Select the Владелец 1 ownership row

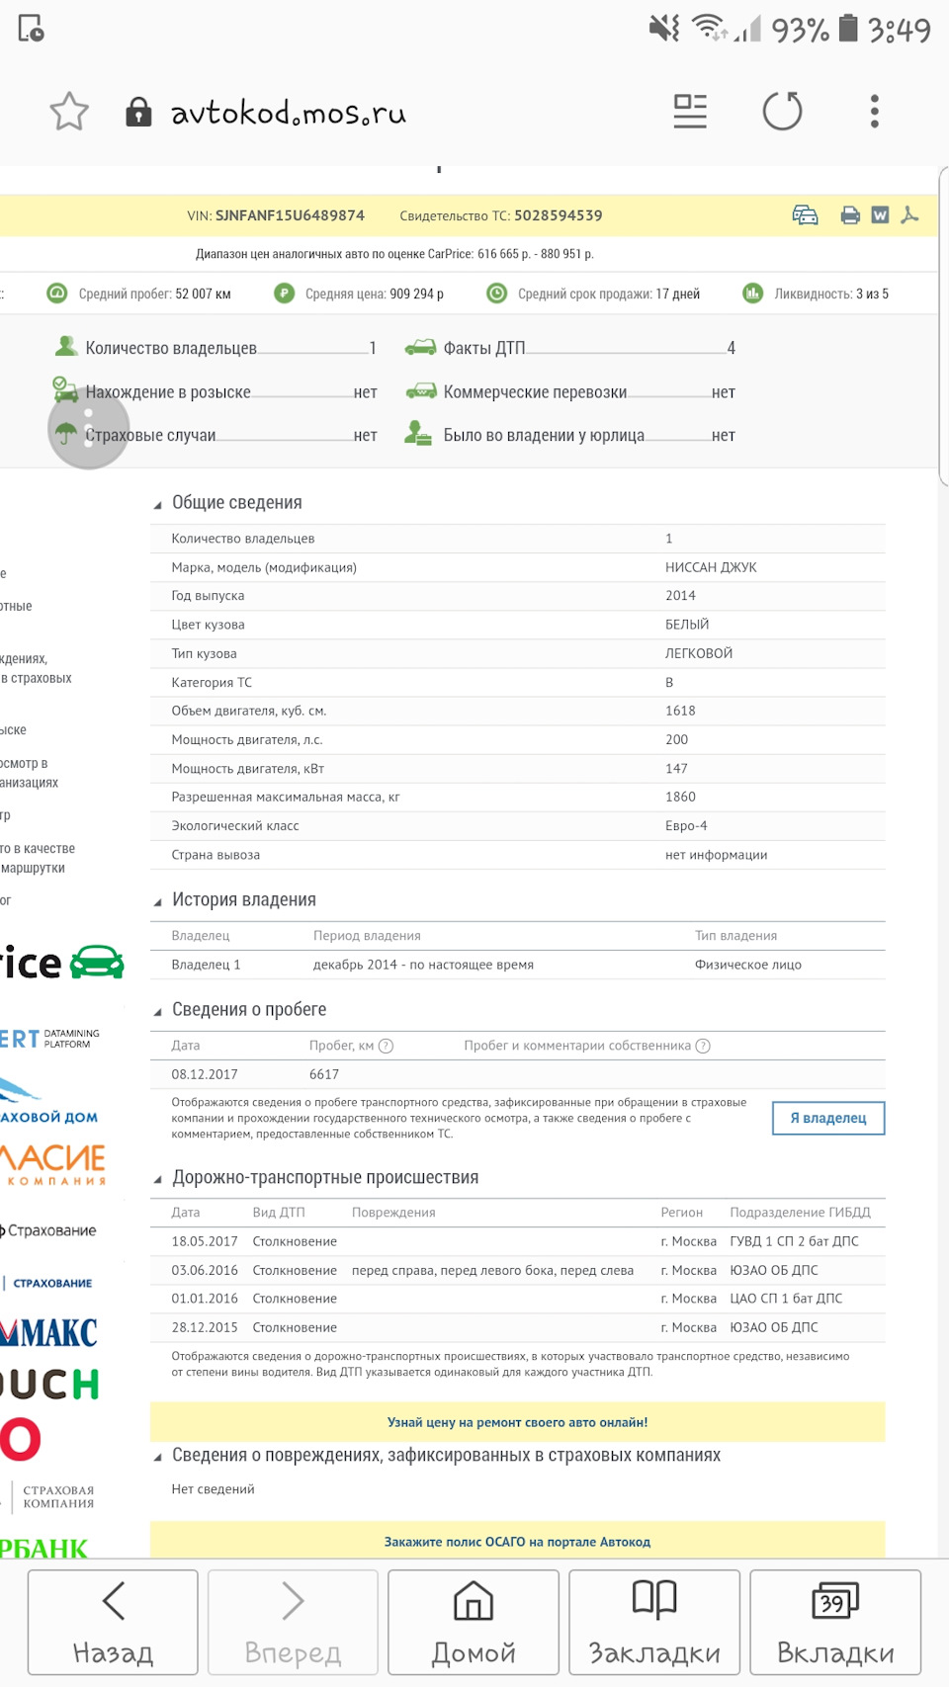pyautogui.click(x=518, y=965)
